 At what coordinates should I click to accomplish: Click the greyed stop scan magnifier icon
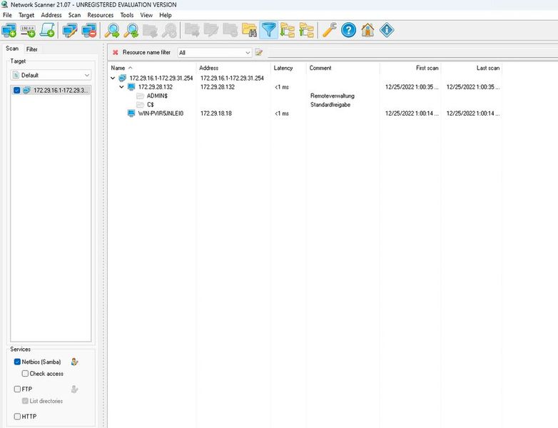click(x=169, y=30)
